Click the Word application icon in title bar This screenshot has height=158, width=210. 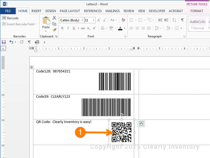pos(5,4)
